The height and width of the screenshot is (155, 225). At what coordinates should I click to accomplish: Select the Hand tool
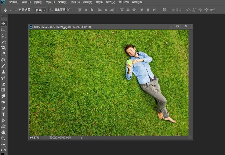(x=3, y=132)
